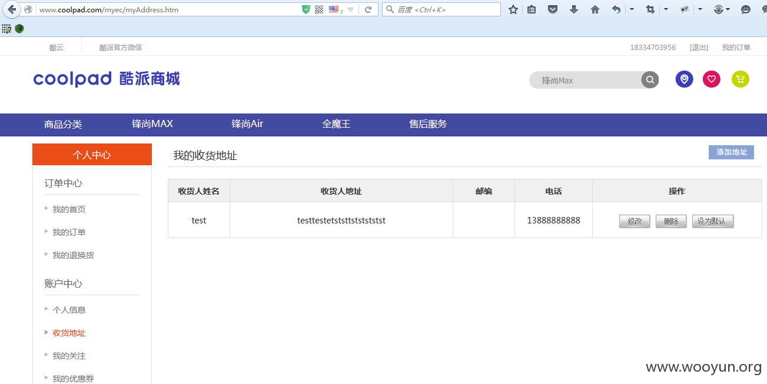Open dropdown next to Firebug icon
767x384 pixels.
[x=700, y=9]
